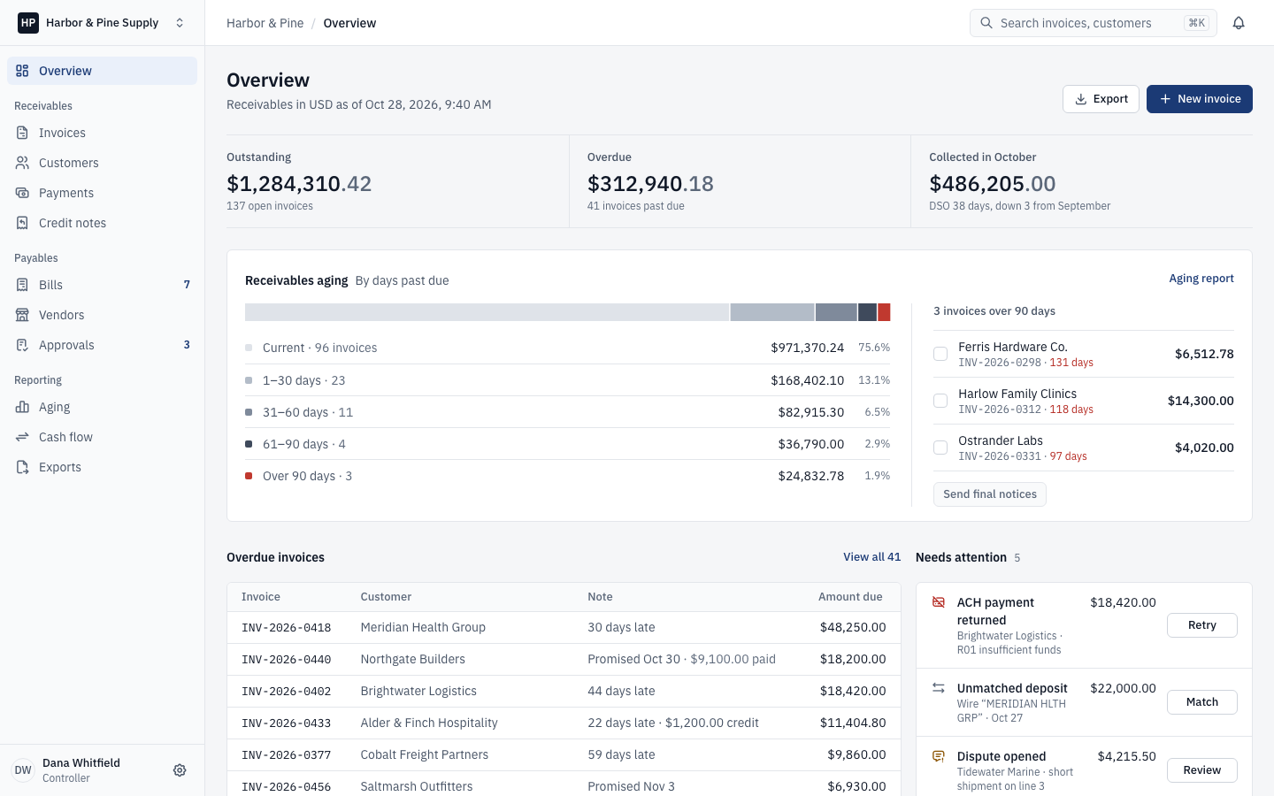The height and width of the screenshot is (796, 1274).
Task: Open invoice INV-2026-0418 row
Action: coord(564,628)
